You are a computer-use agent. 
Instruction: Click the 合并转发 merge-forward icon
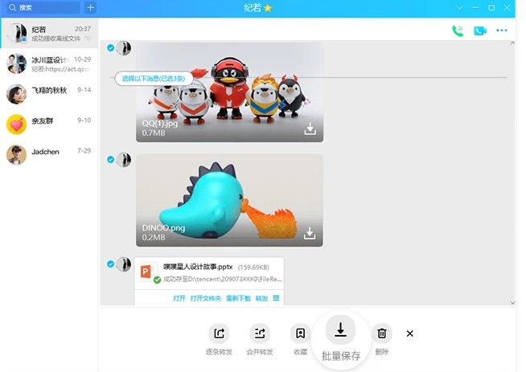[x=260, y=333]
